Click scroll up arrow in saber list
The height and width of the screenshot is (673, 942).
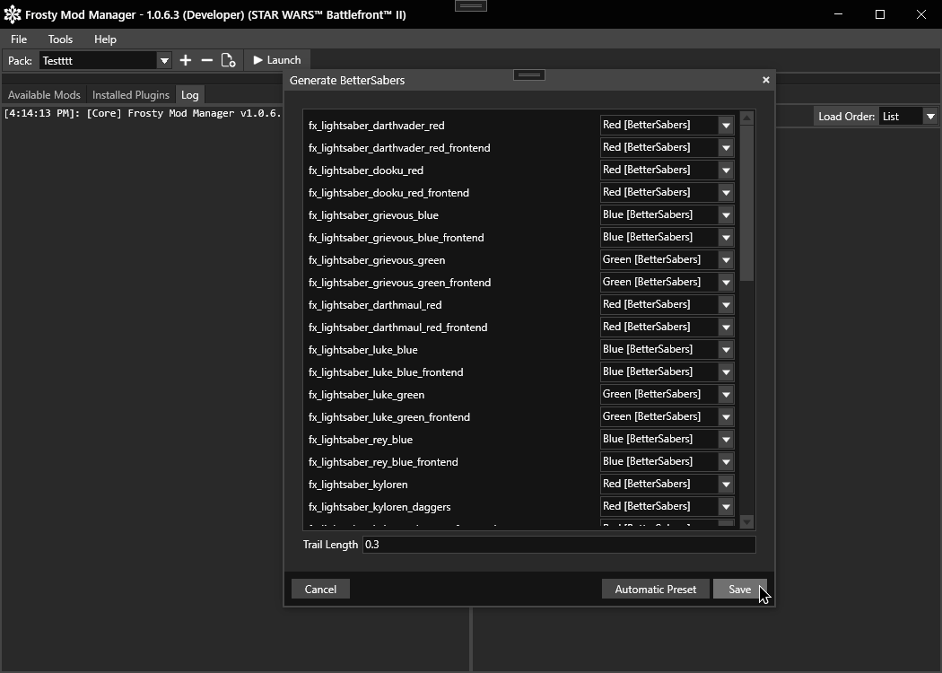746,118
